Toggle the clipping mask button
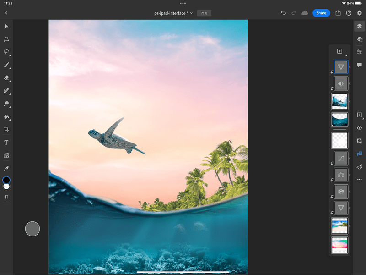The image size is (366, 275). (360, 154)
